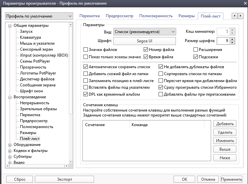Viewport: 248px width, 184px height.
Task: Select Зрительные образы tree item
Action: [38, 109]
